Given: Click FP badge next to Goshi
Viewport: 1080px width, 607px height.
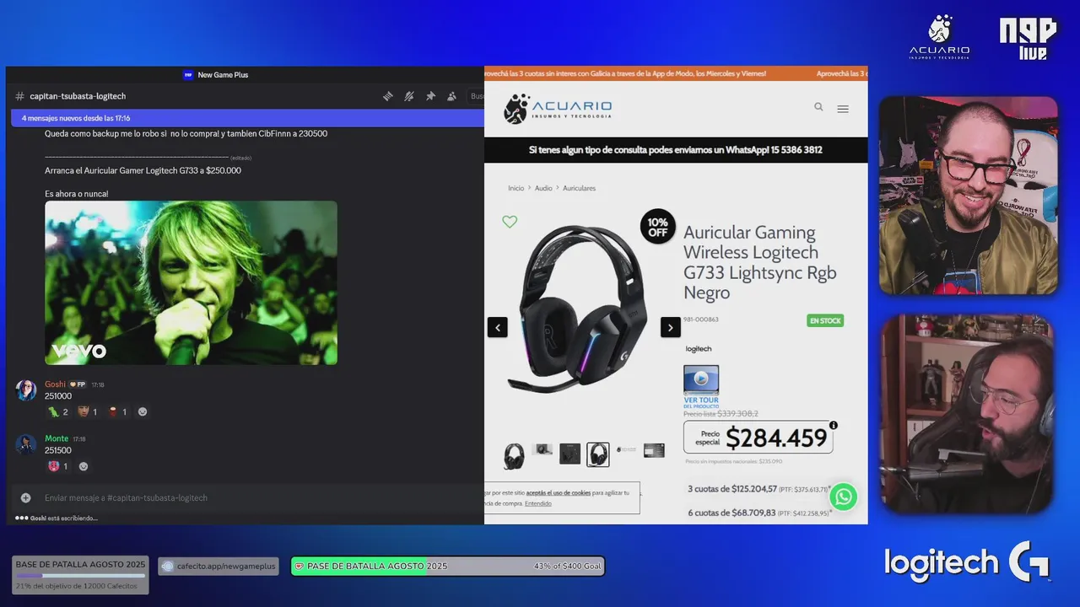Looking at the screenshot, I should point(78,384).
